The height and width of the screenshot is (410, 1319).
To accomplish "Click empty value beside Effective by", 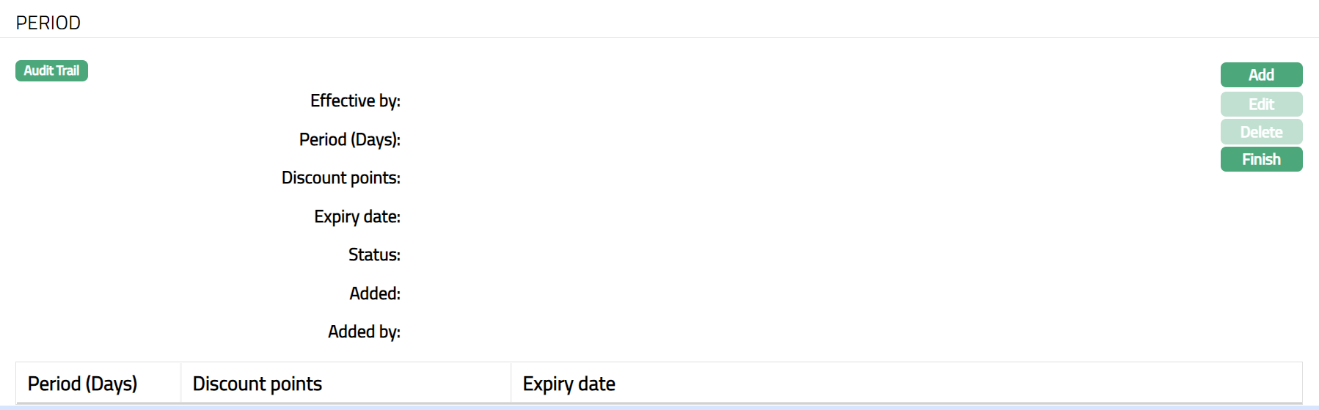I will (x=514, y=100).
